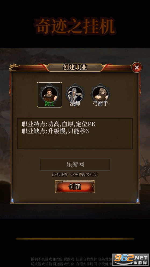Screen dimensions: 150x267
Task: Close the 创建职业 dialog
Action: click(137, 68)
